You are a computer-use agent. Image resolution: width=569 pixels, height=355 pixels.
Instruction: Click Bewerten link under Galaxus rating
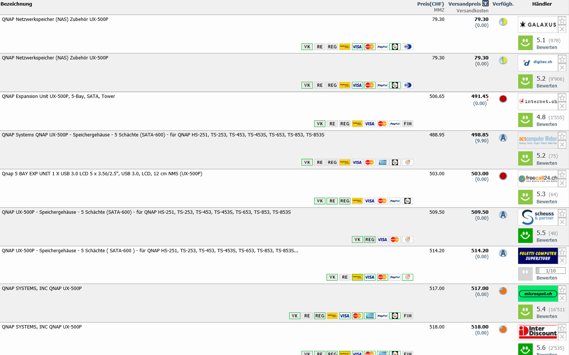pos(547,47)
